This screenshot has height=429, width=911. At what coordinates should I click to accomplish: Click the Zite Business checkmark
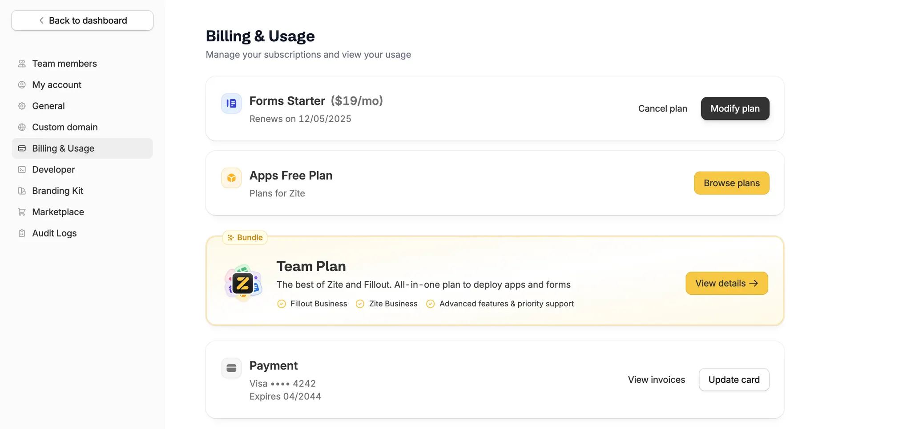click(x=360, y=304)
